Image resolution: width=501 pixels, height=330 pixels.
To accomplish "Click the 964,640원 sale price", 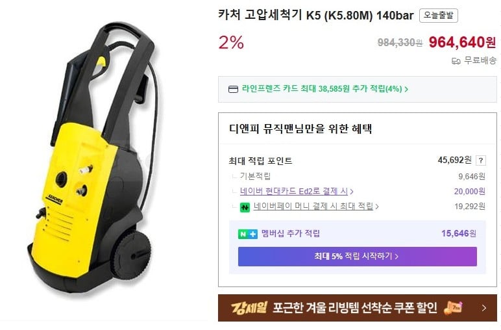I will (462, 42).
